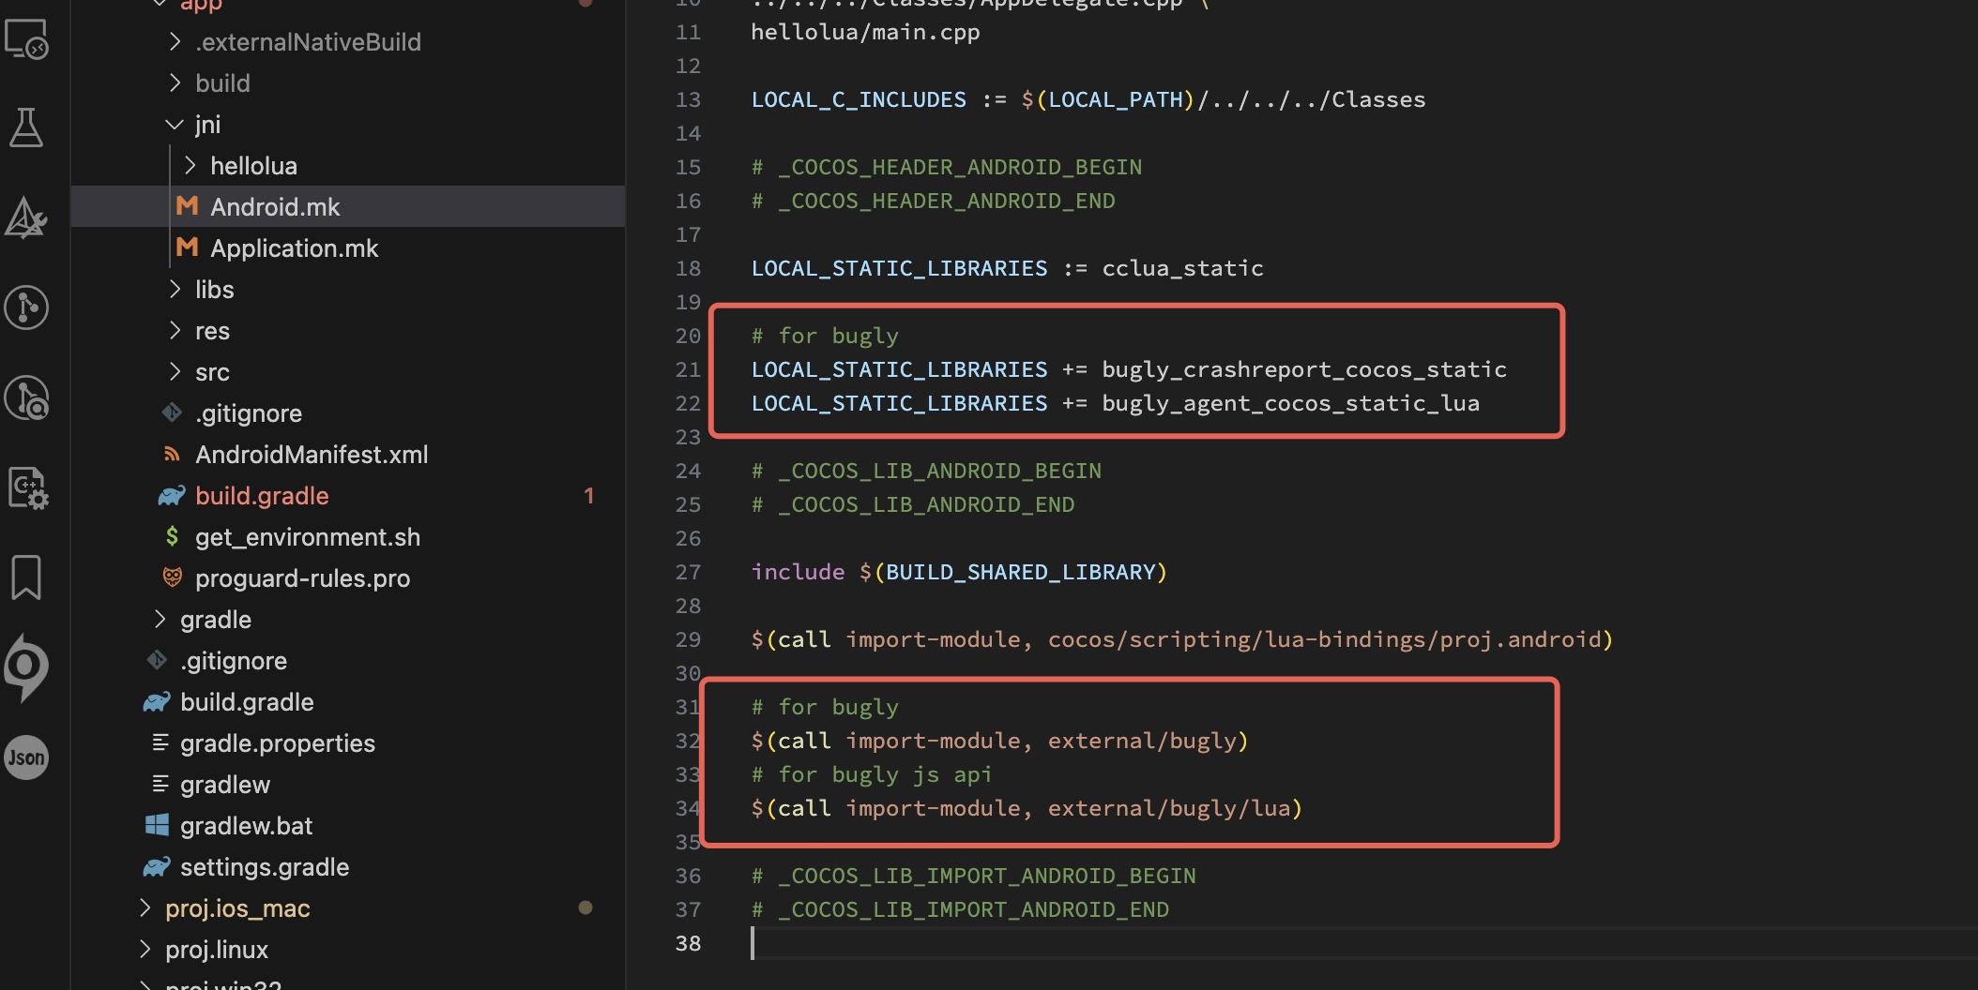Click the elephant icon beside root build.gradle
The image size is (1978, 990).
(157, 701)
